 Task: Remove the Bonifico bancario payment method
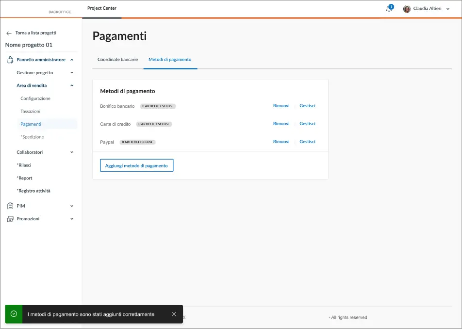pos(281,106)
